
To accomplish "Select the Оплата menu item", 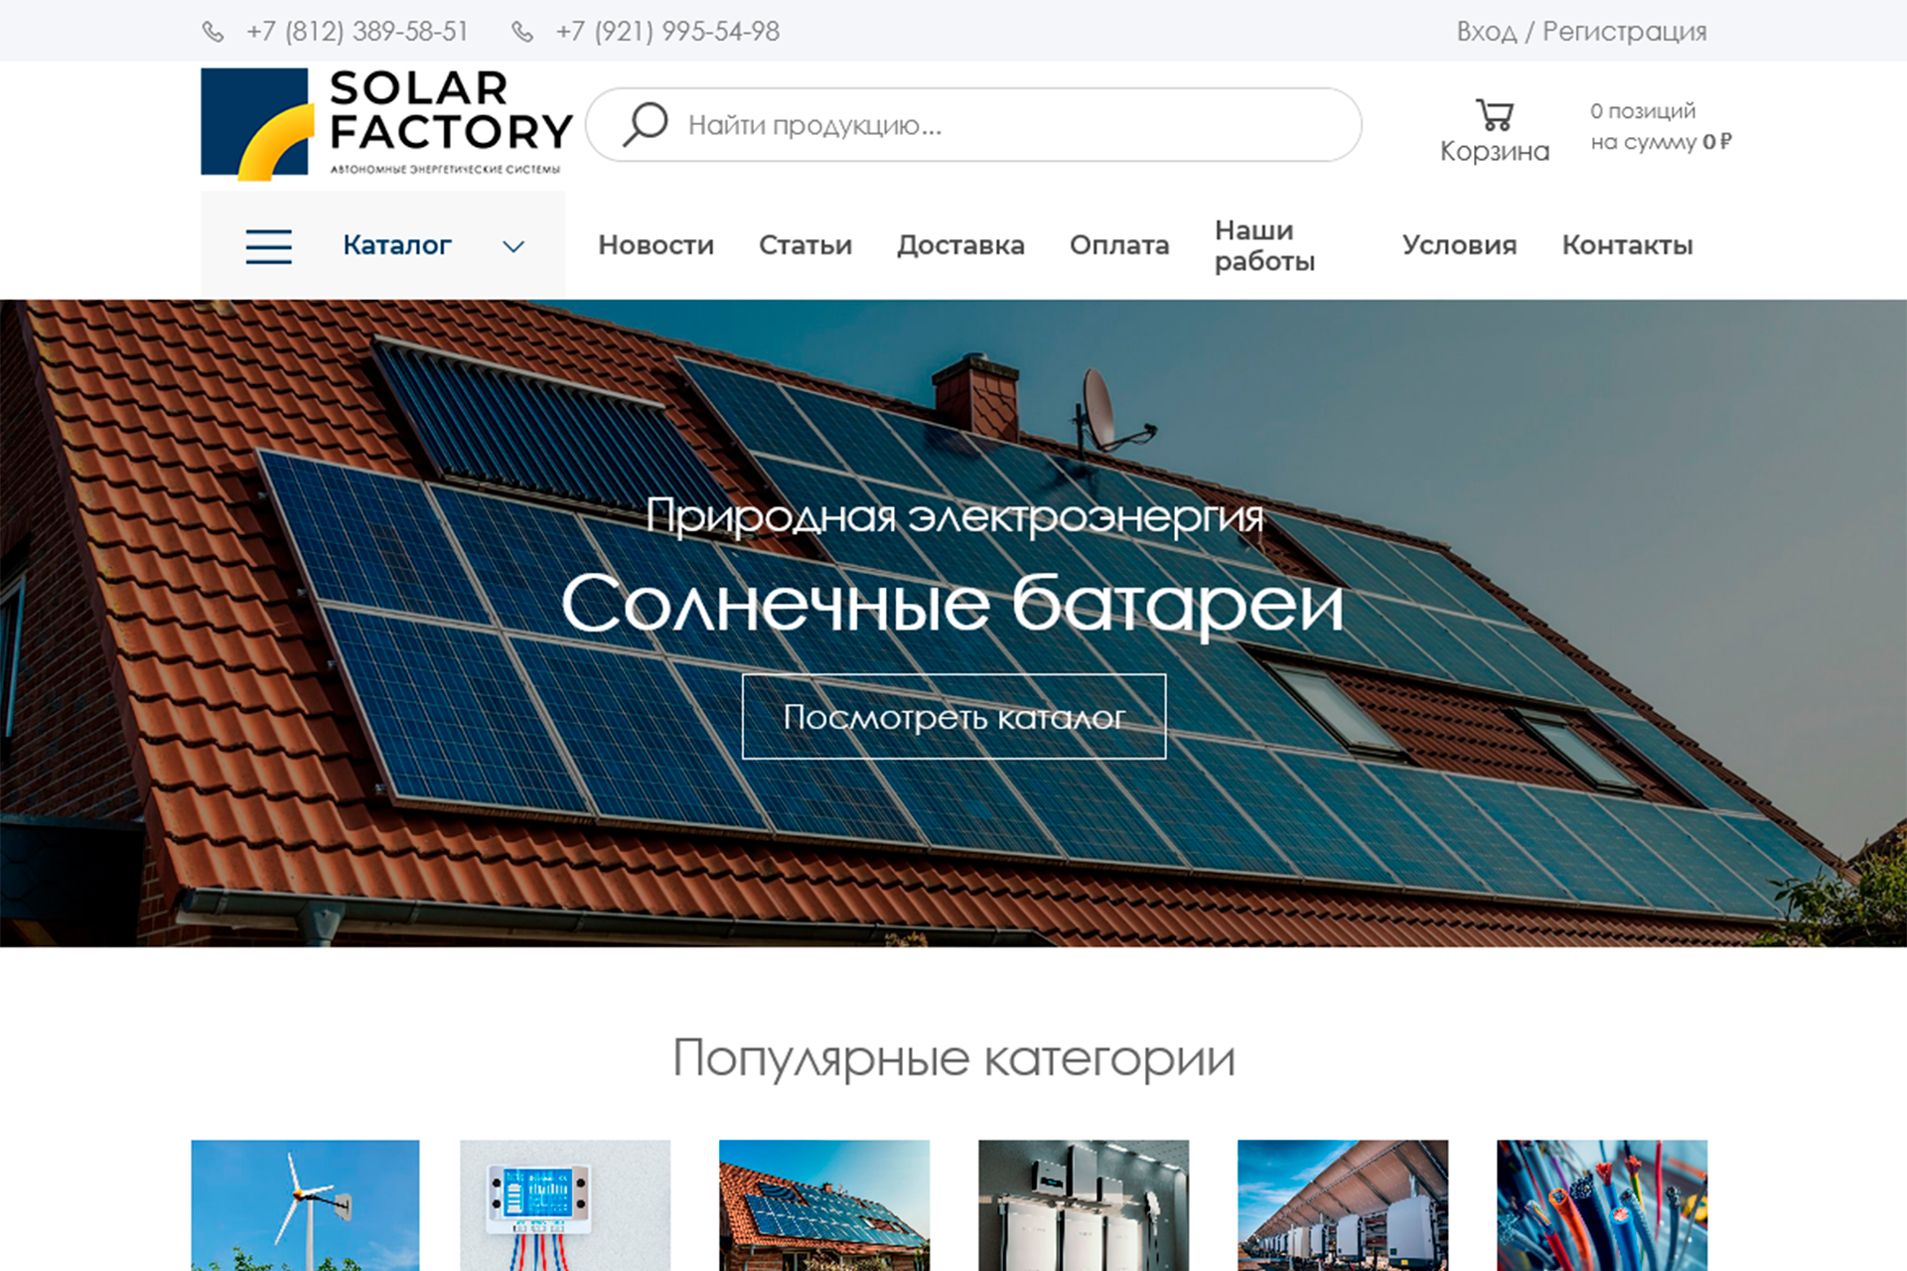I will point(1119,245).
